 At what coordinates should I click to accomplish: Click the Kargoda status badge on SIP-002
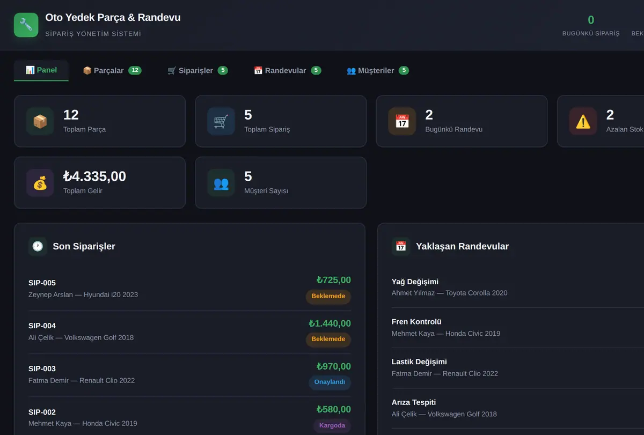332,425
